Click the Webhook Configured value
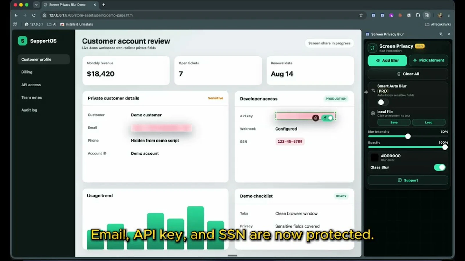The width and height of the screenshot is (465, 261). coord(286,129)
